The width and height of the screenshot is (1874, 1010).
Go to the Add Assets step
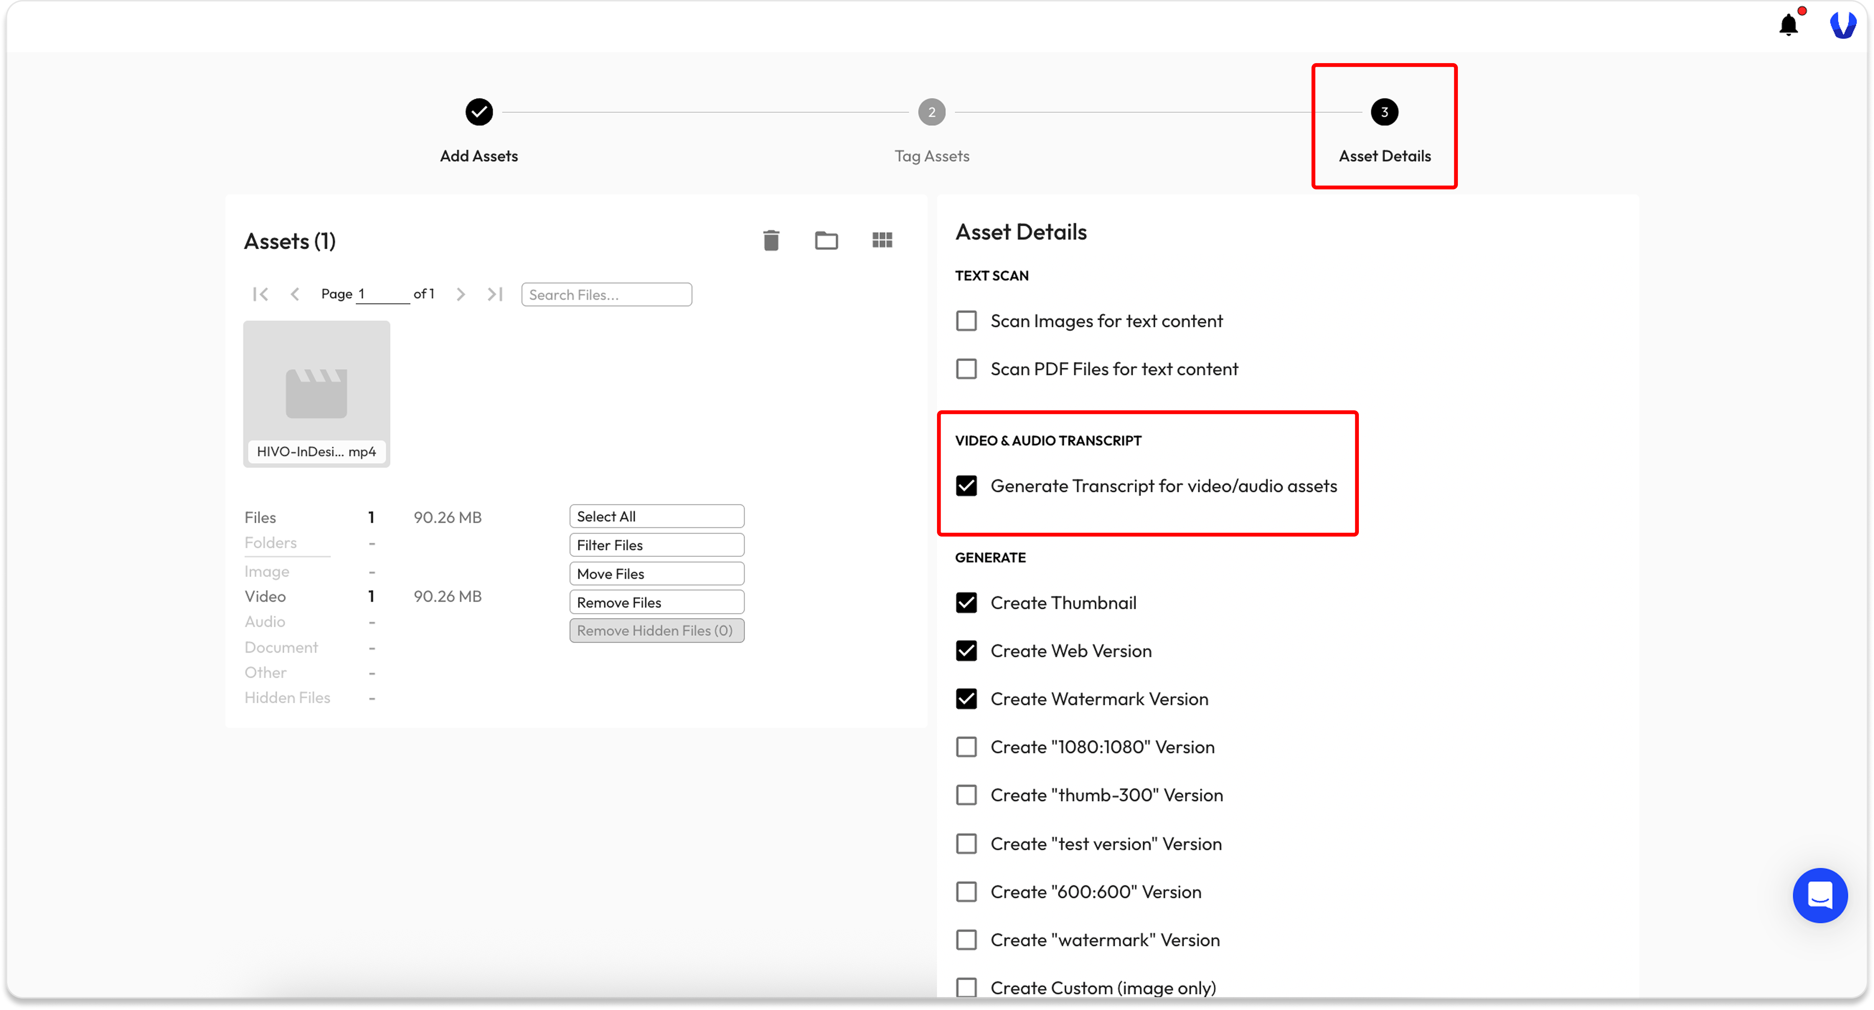[x=479, y=113]
